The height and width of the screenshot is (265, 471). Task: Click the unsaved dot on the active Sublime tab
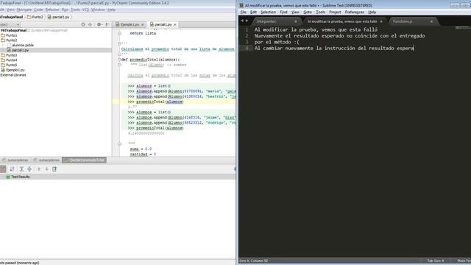click(x=381, y=21)
